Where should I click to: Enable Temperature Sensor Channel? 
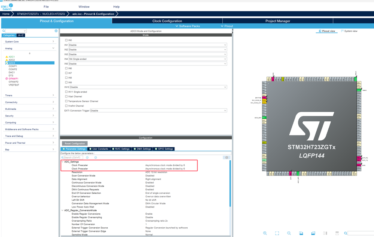click(66, 101)
